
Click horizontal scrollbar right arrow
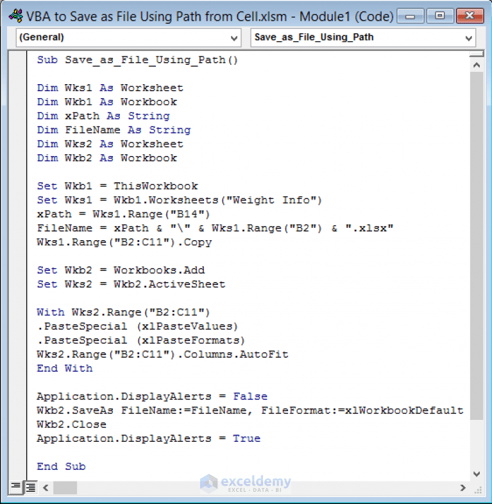[462, 488]
